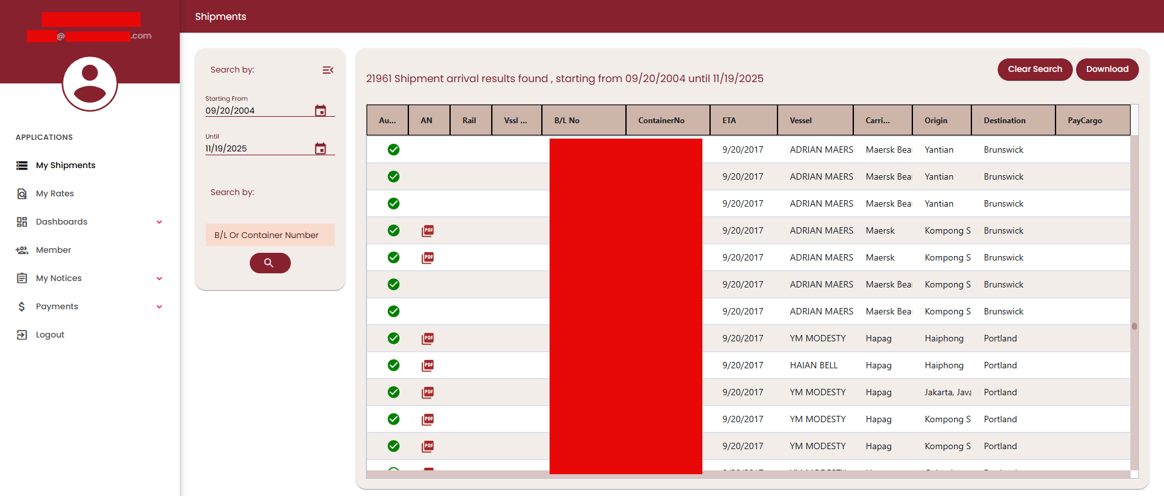1164x496 pixels.
Task: Open PDF notice for HAIAN BELL shipment
Action: point(428,365)
